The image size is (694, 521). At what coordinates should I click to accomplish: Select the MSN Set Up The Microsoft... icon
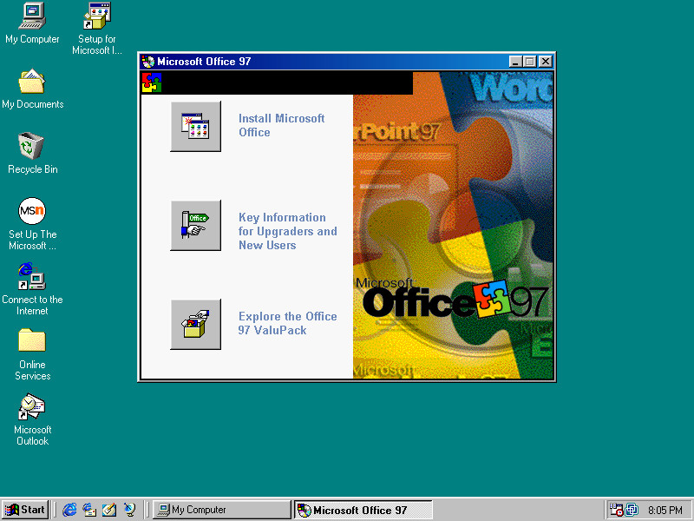click(x=32, y=224)
